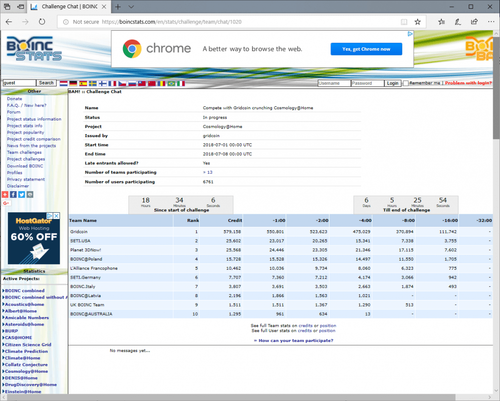Open the tab list dropdown chevron
The height and width of the screenshot is (401, 500).
pyautogui.click(x=131, y=7)
